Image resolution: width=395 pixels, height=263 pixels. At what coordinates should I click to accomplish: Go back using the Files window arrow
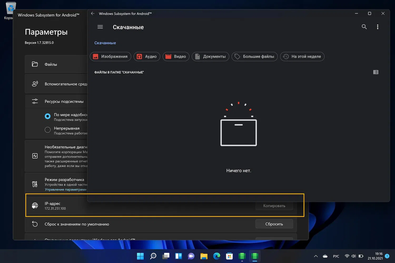click(93, 13)
